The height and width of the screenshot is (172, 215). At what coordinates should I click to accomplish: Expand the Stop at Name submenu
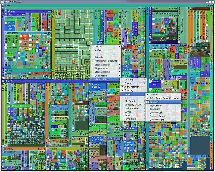pos(105,72)
